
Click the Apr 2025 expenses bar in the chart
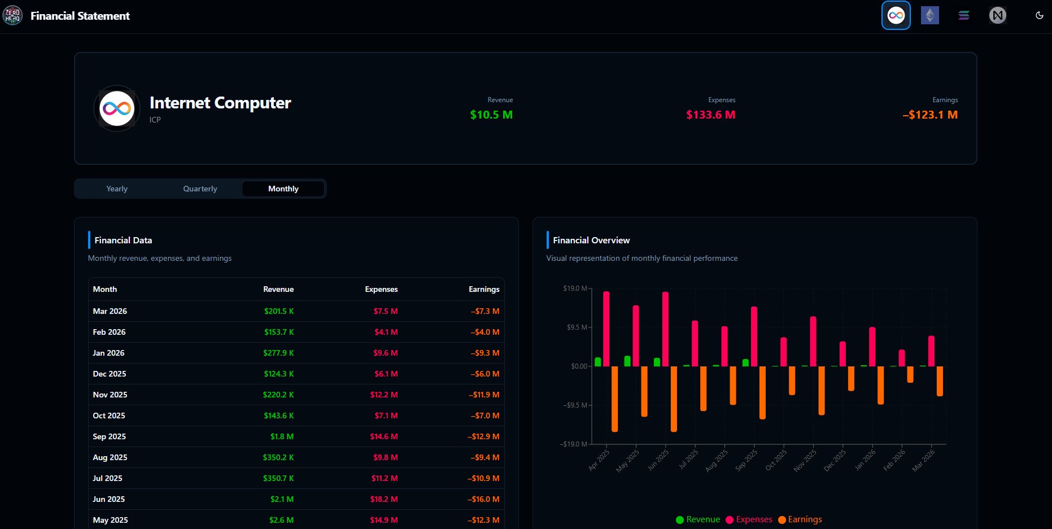point(606,329)
